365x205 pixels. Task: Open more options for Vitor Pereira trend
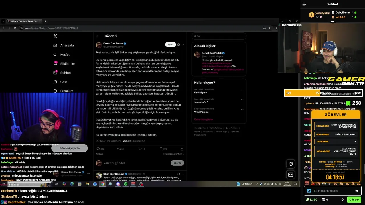point(242,109)
